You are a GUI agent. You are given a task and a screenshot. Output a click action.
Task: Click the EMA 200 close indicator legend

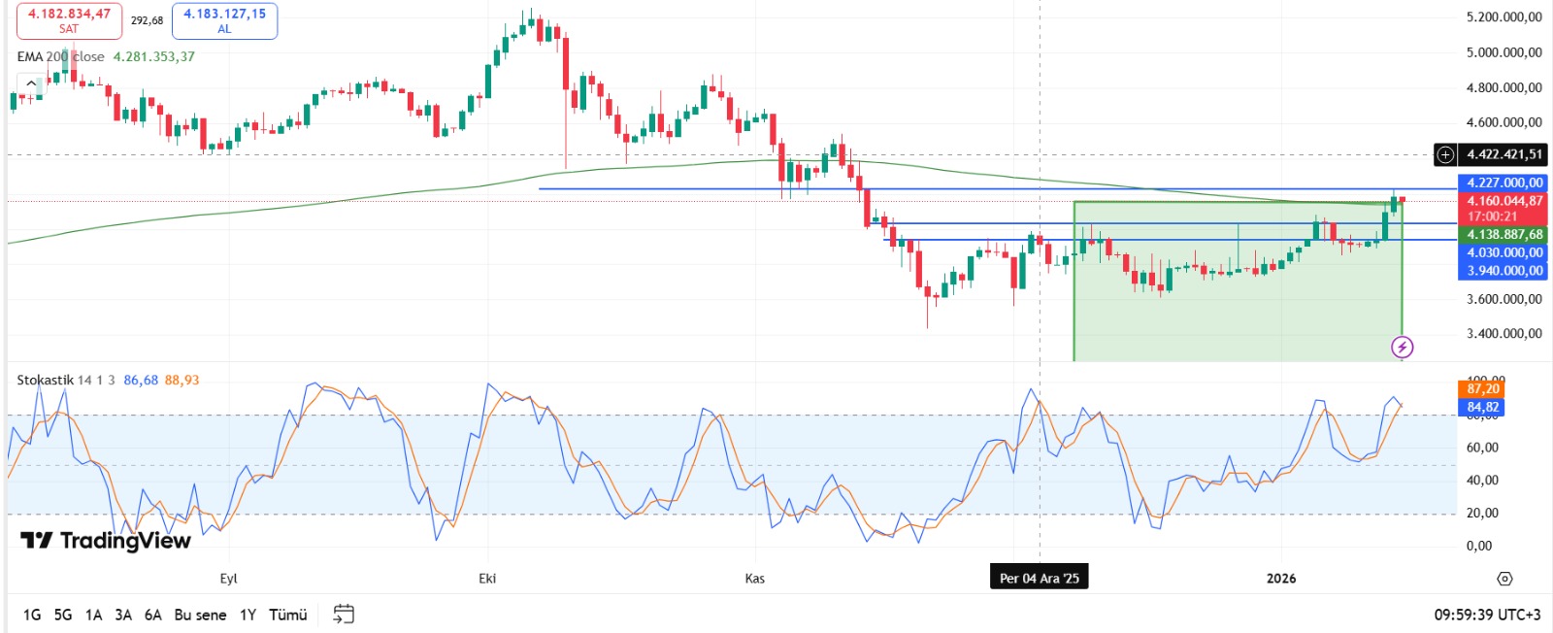click(60, 56)
